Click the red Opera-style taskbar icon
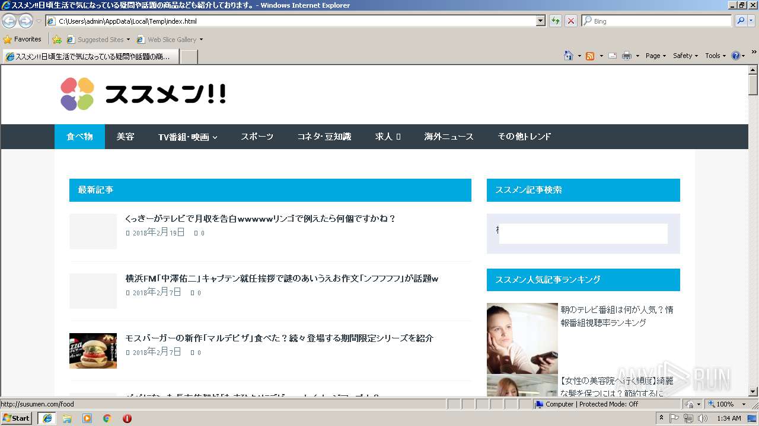 (127, 418)
